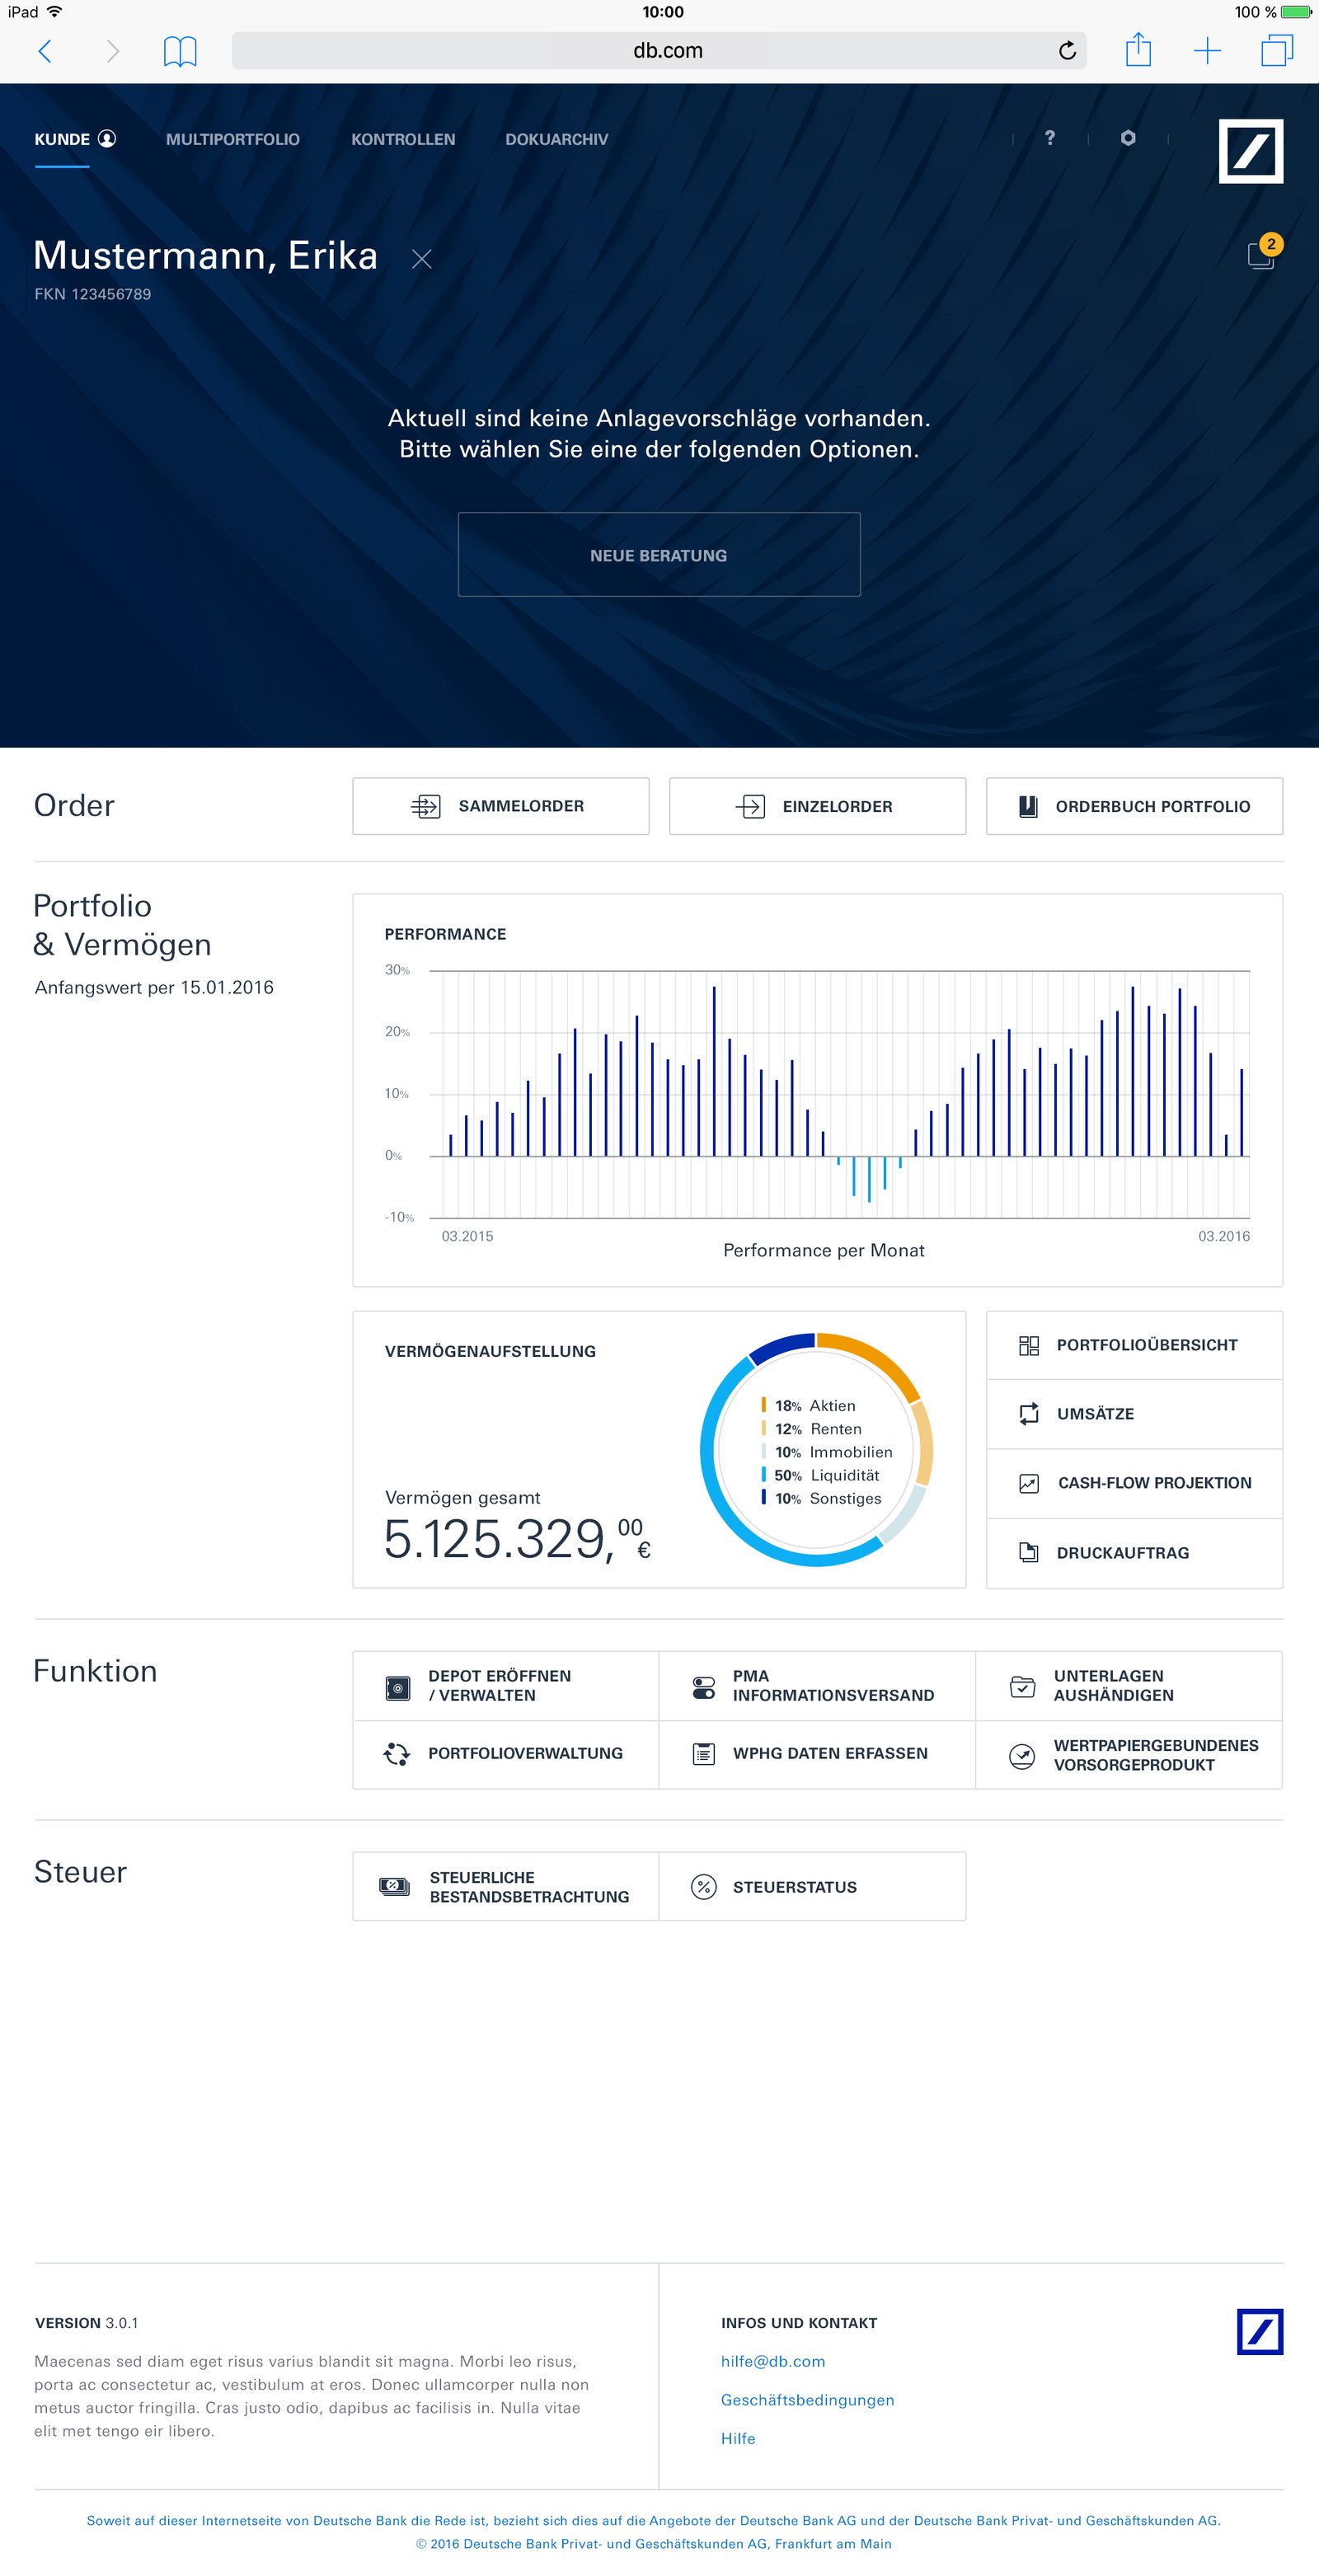Open the KONTROLLEN section
This screenshot has width=1319, height=2576.
[403, 139]
